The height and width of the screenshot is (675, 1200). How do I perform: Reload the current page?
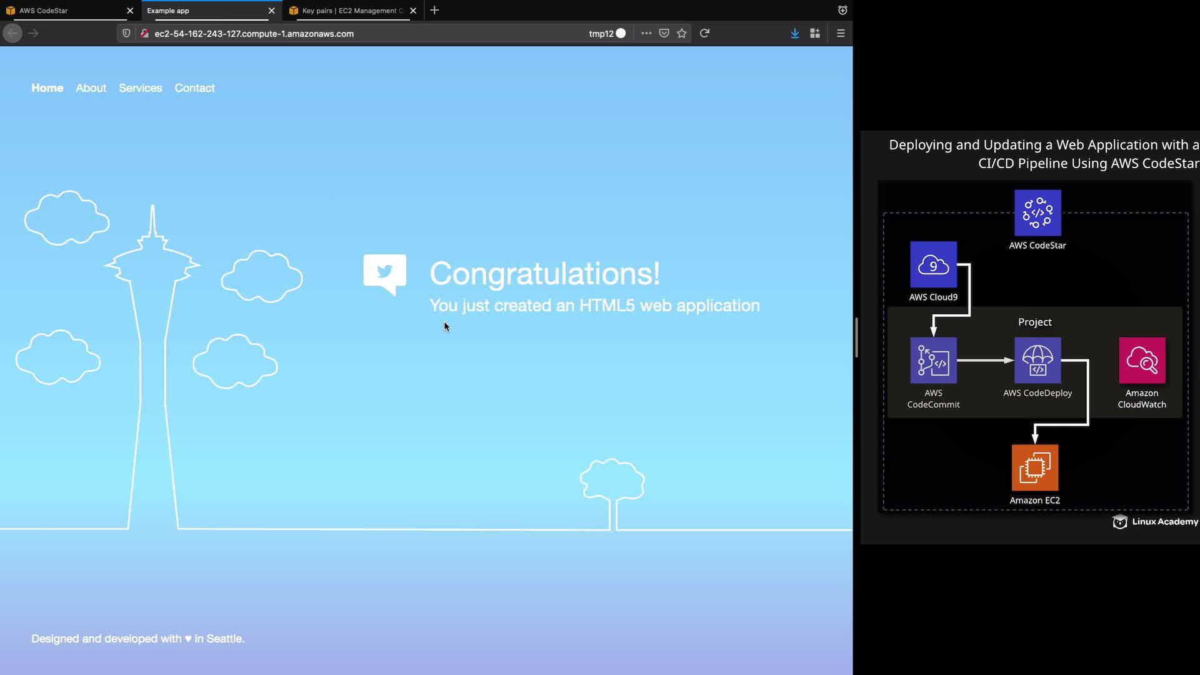point(704,33)
